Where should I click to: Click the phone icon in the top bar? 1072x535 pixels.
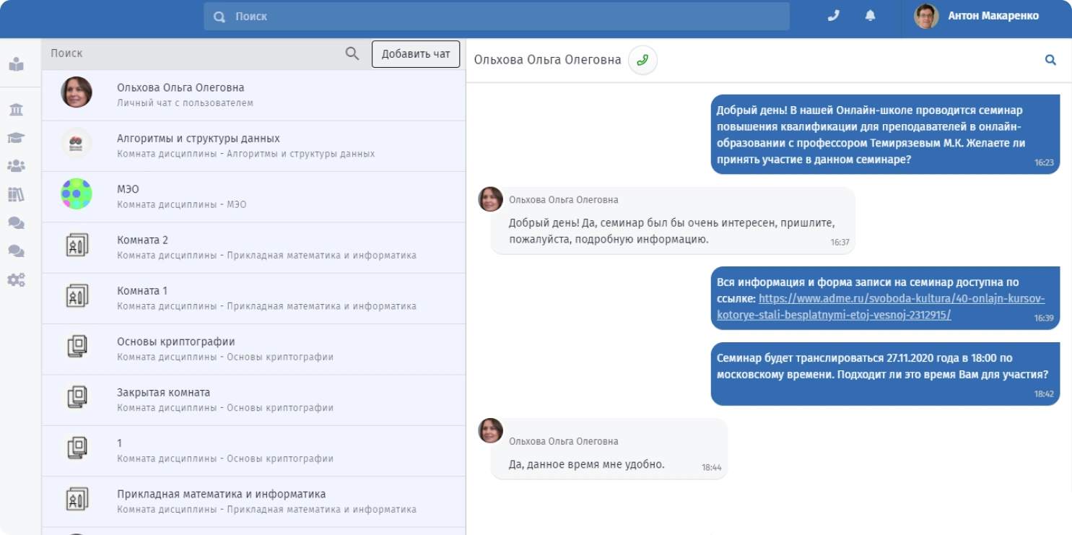tap(833, 16)
